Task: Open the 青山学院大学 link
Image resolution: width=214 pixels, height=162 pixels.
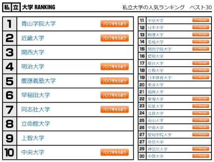Action: [x=38, y=24]
